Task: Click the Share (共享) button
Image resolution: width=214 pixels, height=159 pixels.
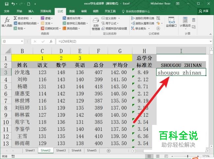Action: point(204,11)
